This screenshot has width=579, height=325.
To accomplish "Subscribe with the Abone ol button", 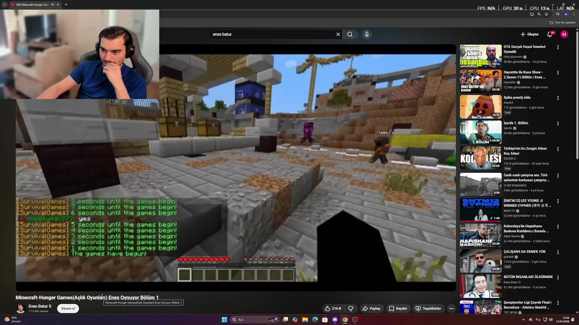I will [x=68, y=309].
